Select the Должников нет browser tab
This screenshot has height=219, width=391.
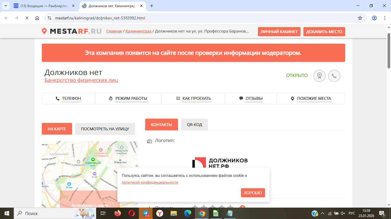112,6
